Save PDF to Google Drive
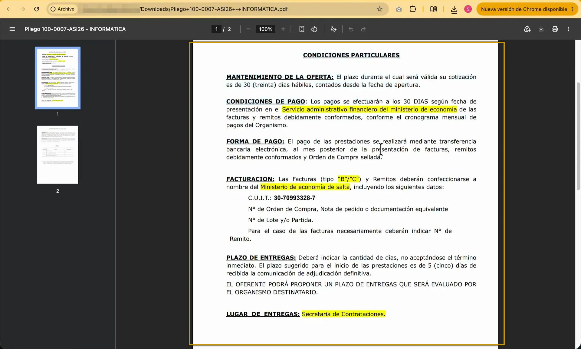 coord(527,29)
